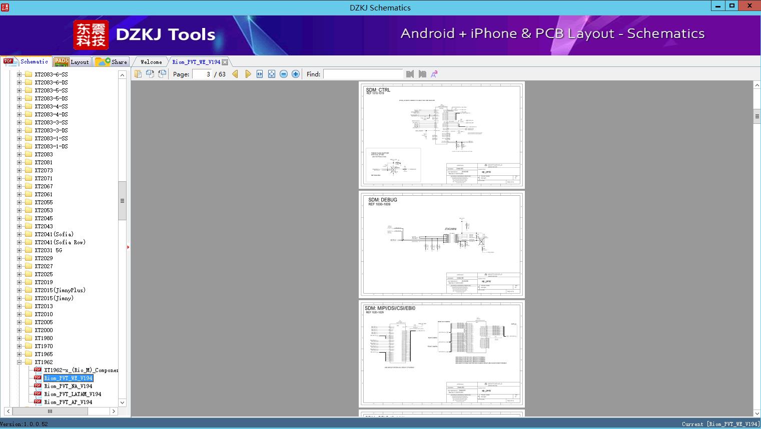Toggle match case search option
This screenshot has width=761, height=429.
(x=434, y=74)
